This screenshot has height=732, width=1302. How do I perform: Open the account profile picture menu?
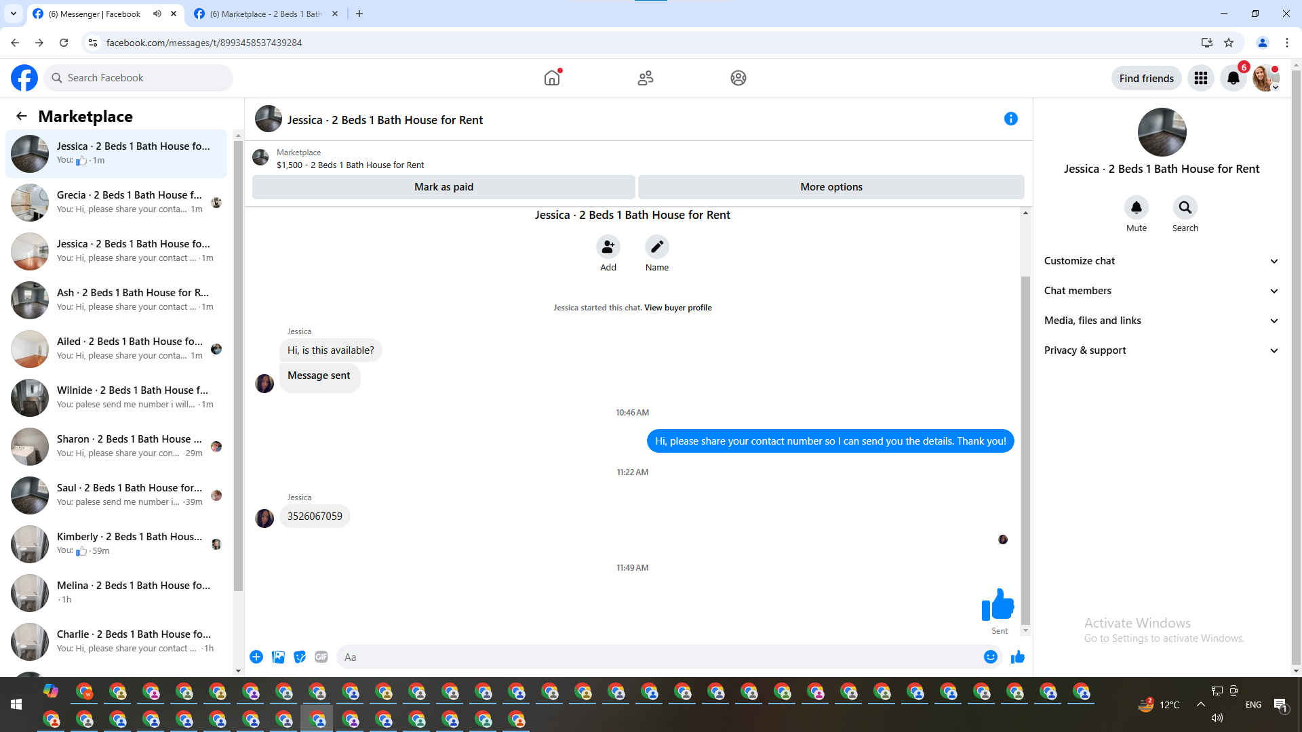[x=1266, y=78]
